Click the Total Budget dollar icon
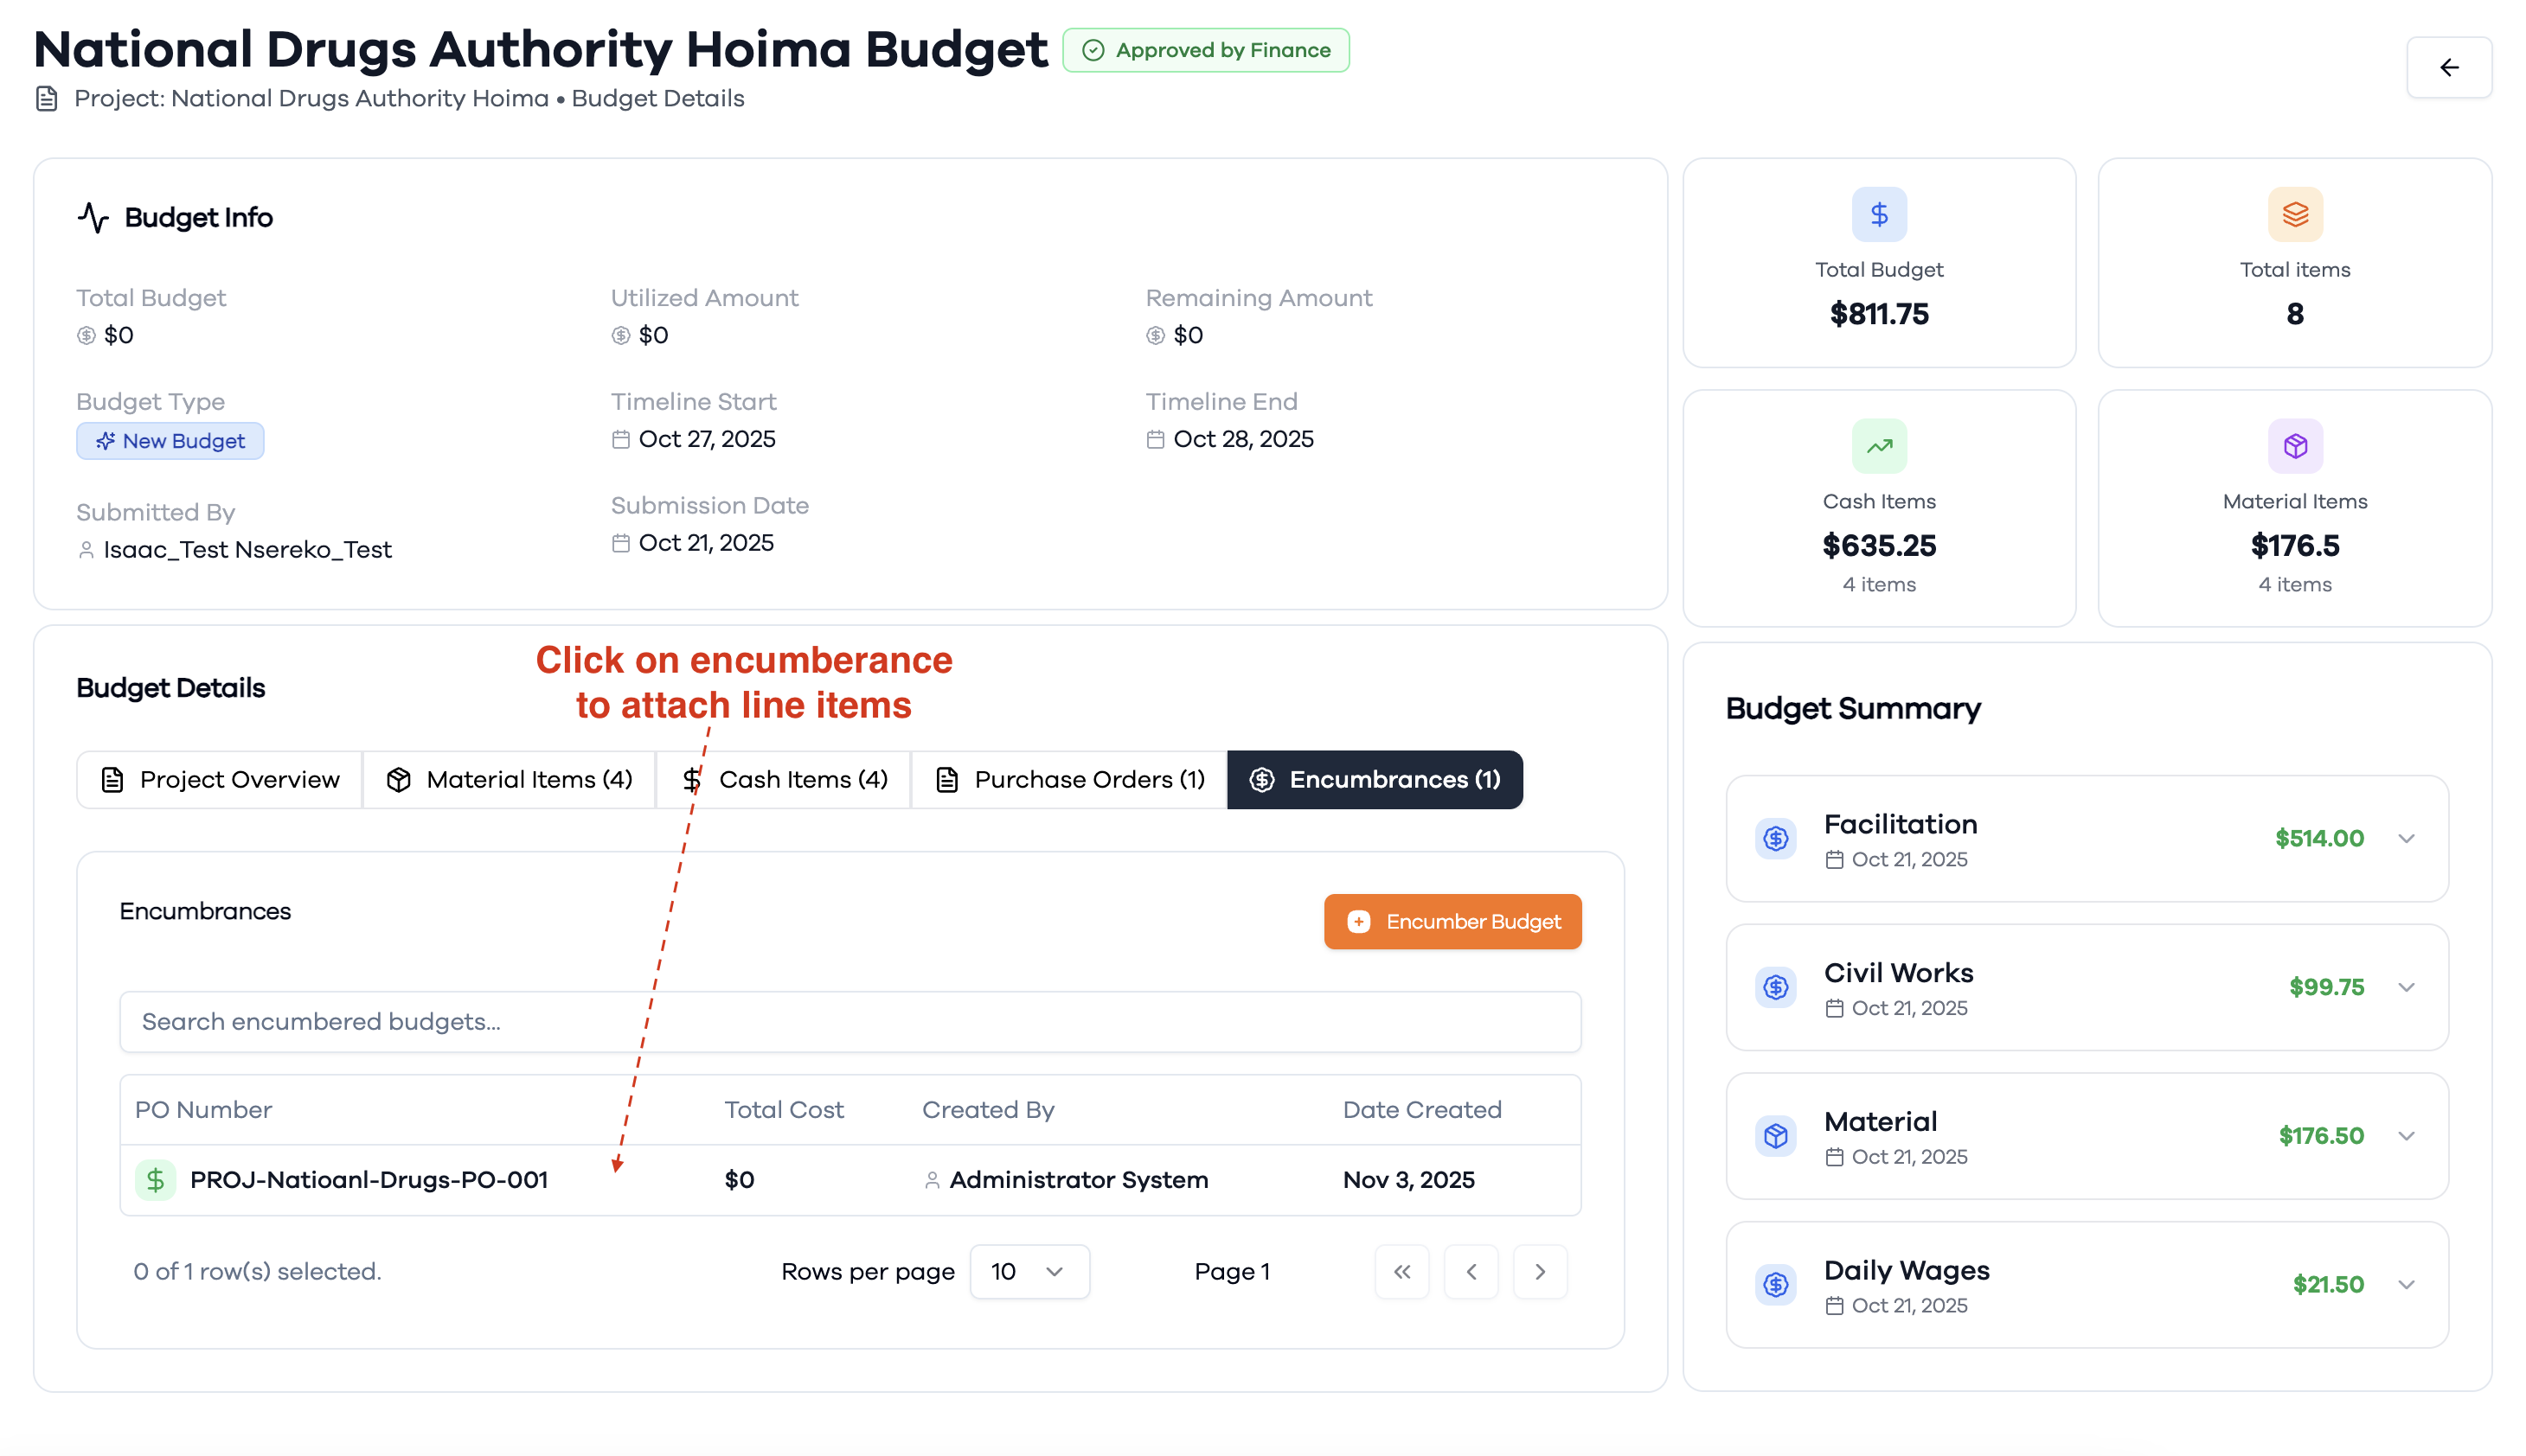This screenshot has height=1456, width=2526. (1878, 214)
